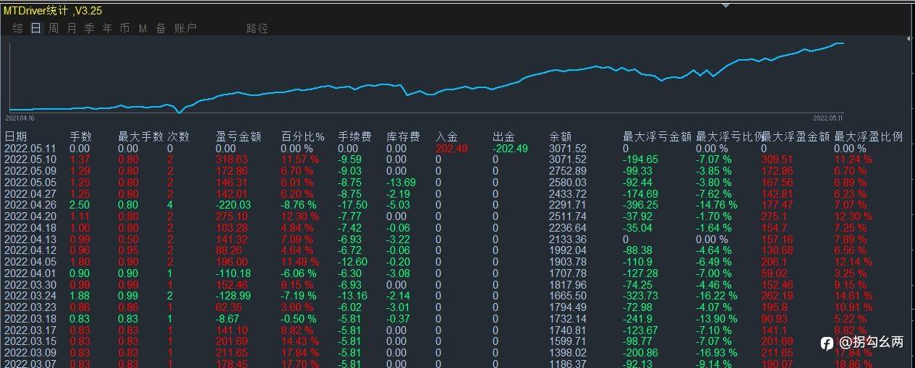Viewport: 915px width, 368px height.
Task: Click the 盈亏金额 column header
Action: (239, 136)
